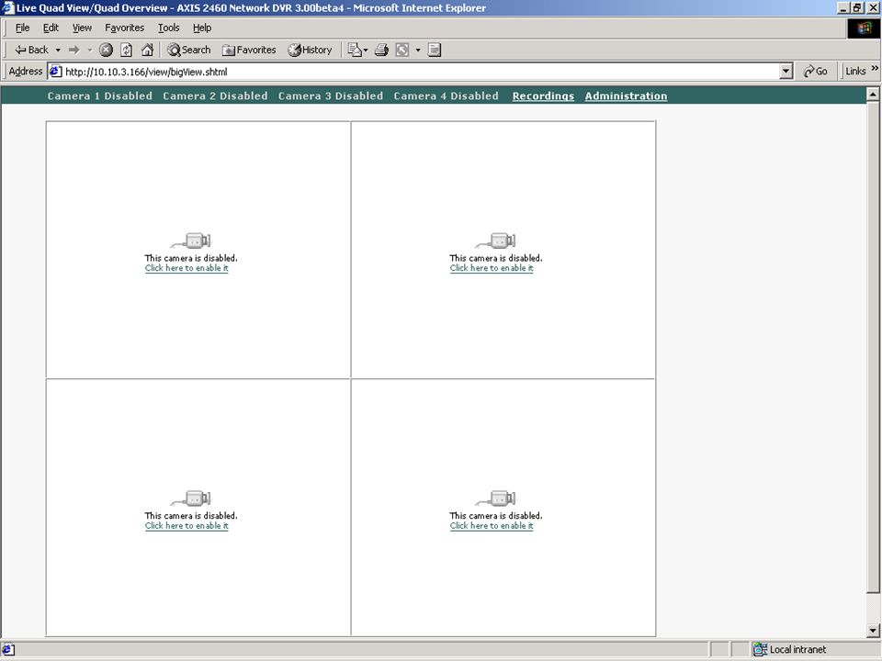Viewport: 882px width, 661px height.
Task: Click disabled camera icon in bottom-right pane
Action: (496, 498)
